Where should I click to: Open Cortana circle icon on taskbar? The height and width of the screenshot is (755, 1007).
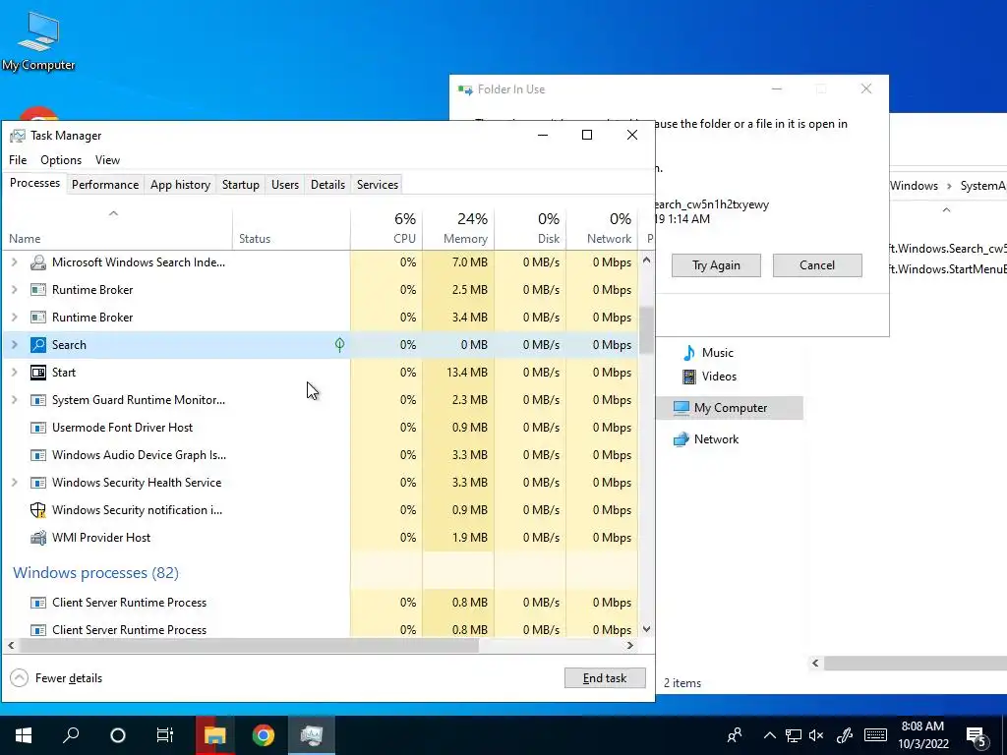coord(118,735)
